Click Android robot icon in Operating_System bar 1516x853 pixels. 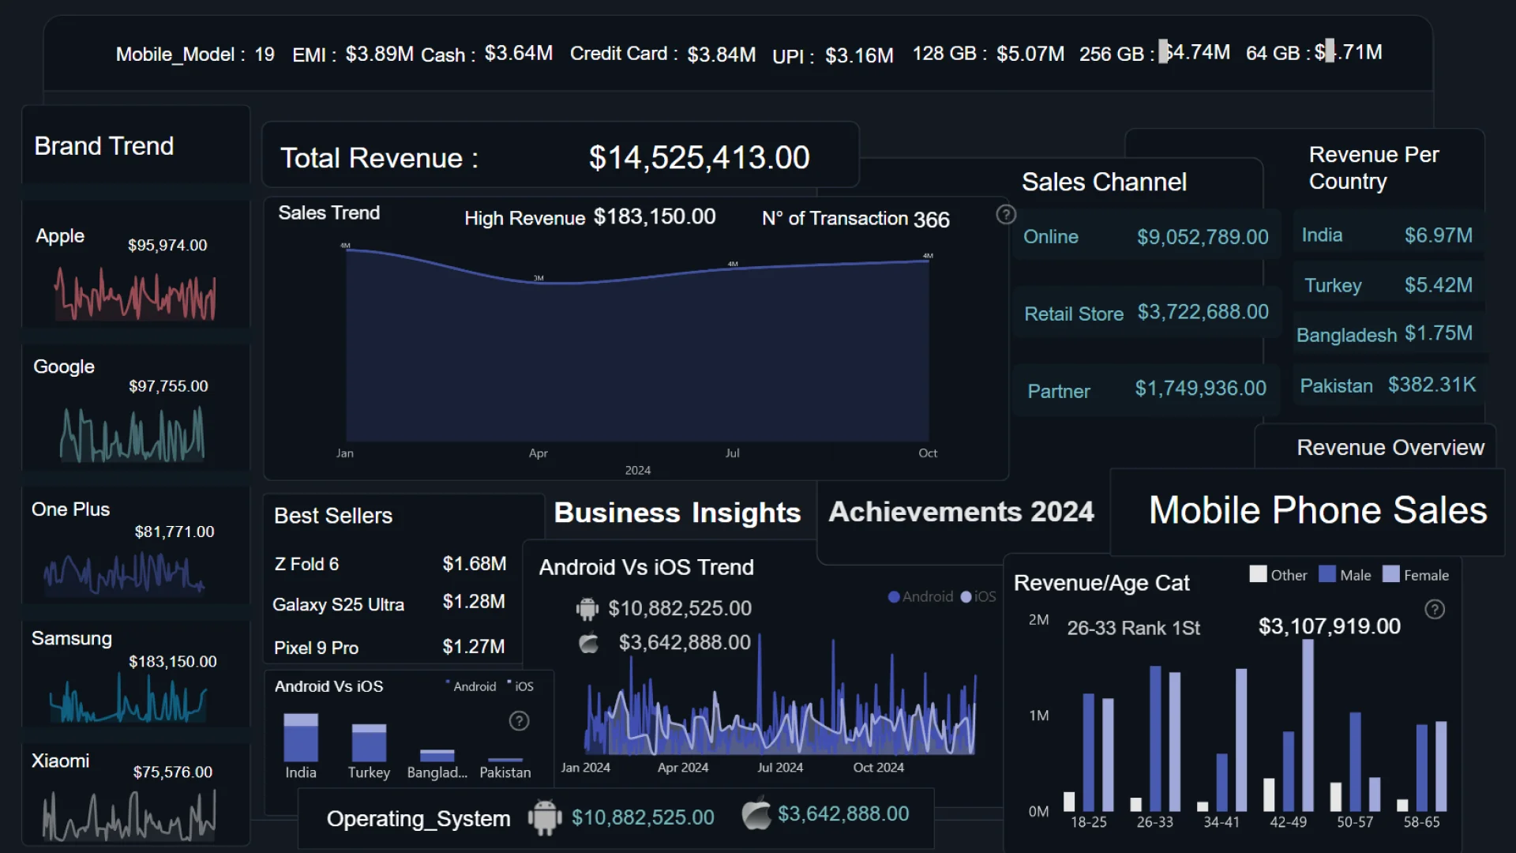point(545,817)
